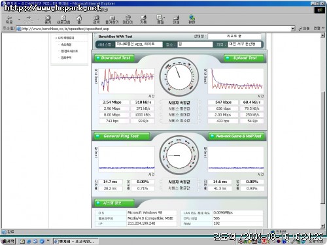Select the 벤치비 taskbar window button
The image size is (327, 245).
click(76, 241)
